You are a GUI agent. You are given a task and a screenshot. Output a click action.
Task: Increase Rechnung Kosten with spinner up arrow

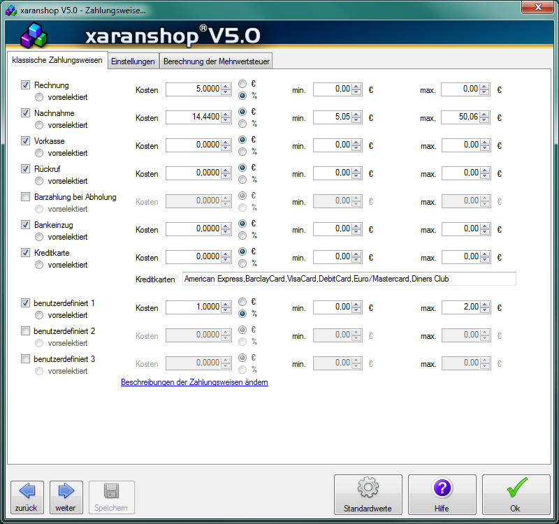pyautogui.click(x=226, y=86)
